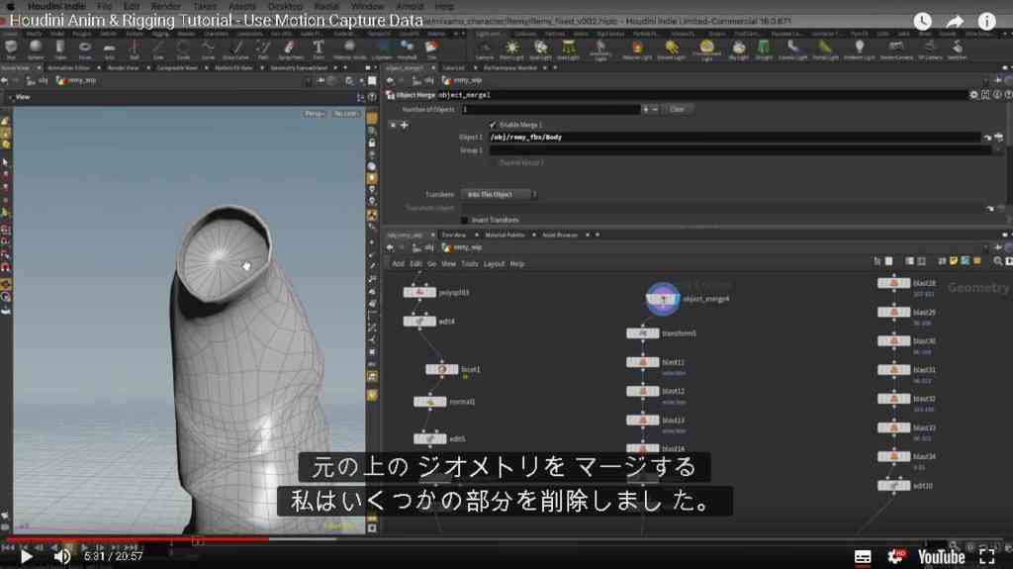Switch to the Asset Browser tab
Image resolution: width=1013 pixels, height=569 pixels.
(x=560, y=235)
